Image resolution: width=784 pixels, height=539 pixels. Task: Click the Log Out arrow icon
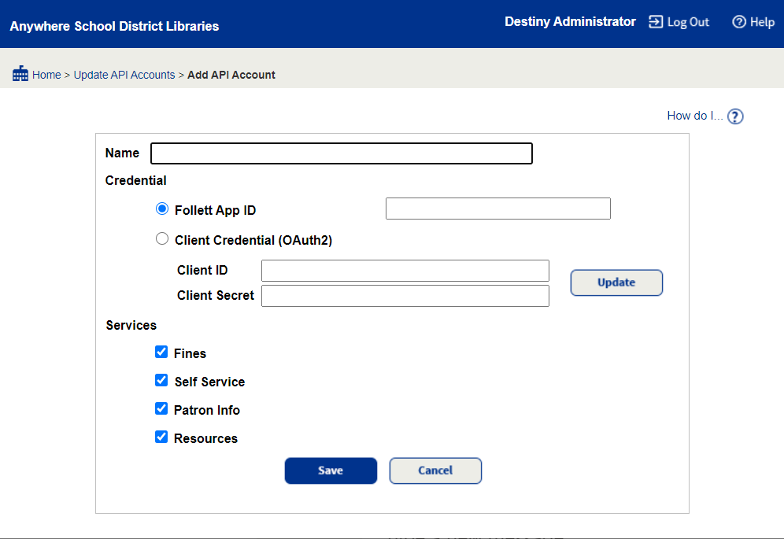[x=655, y=22]
